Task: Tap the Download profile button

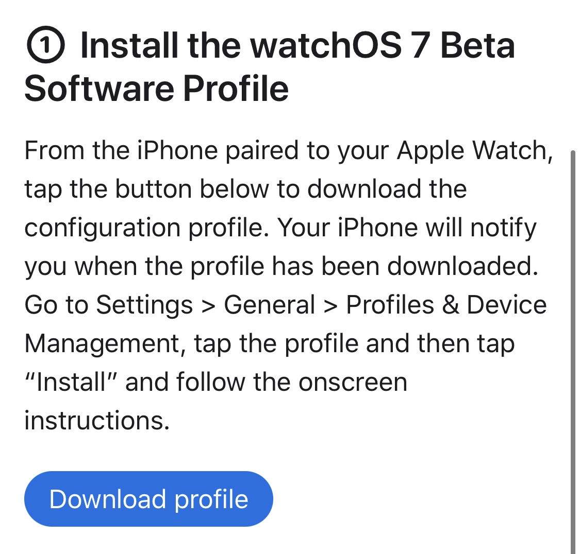Action: [x=148, y=499]
